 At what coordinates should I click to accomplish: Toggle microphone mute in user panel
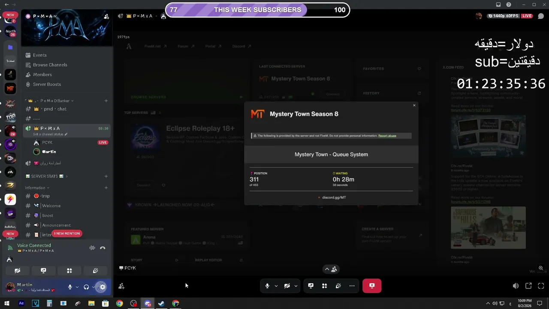coord(70,287)
